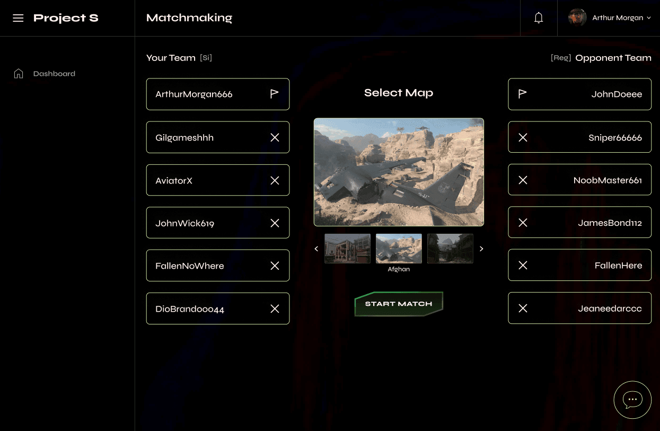Select the Afghan map thumbnail
The width and height of the screenshot is (660, 431).
coord(399,248)
